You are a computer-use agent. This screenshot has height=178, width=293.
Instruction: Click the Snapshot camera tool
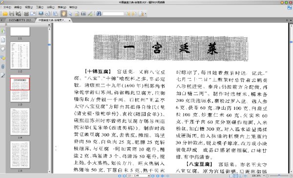click(x=84, y=14)
